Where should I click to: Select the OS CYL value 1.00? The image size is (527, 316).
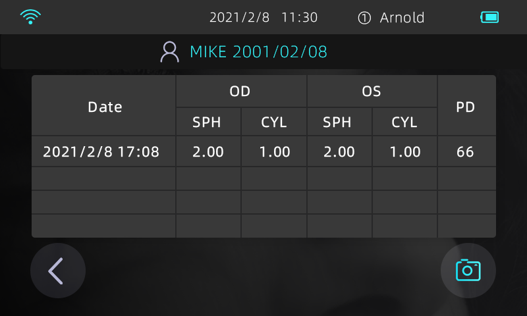(x=404, y=152)
